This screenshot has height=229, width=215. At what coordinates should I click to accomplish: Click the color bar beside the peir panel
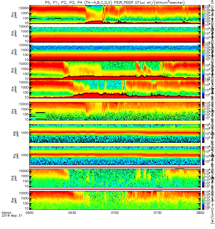(203, 200)
